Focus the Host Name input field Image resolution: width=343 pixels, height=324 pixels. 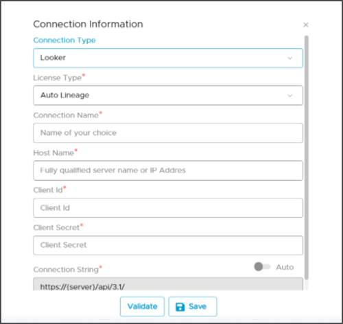(168, 170)
